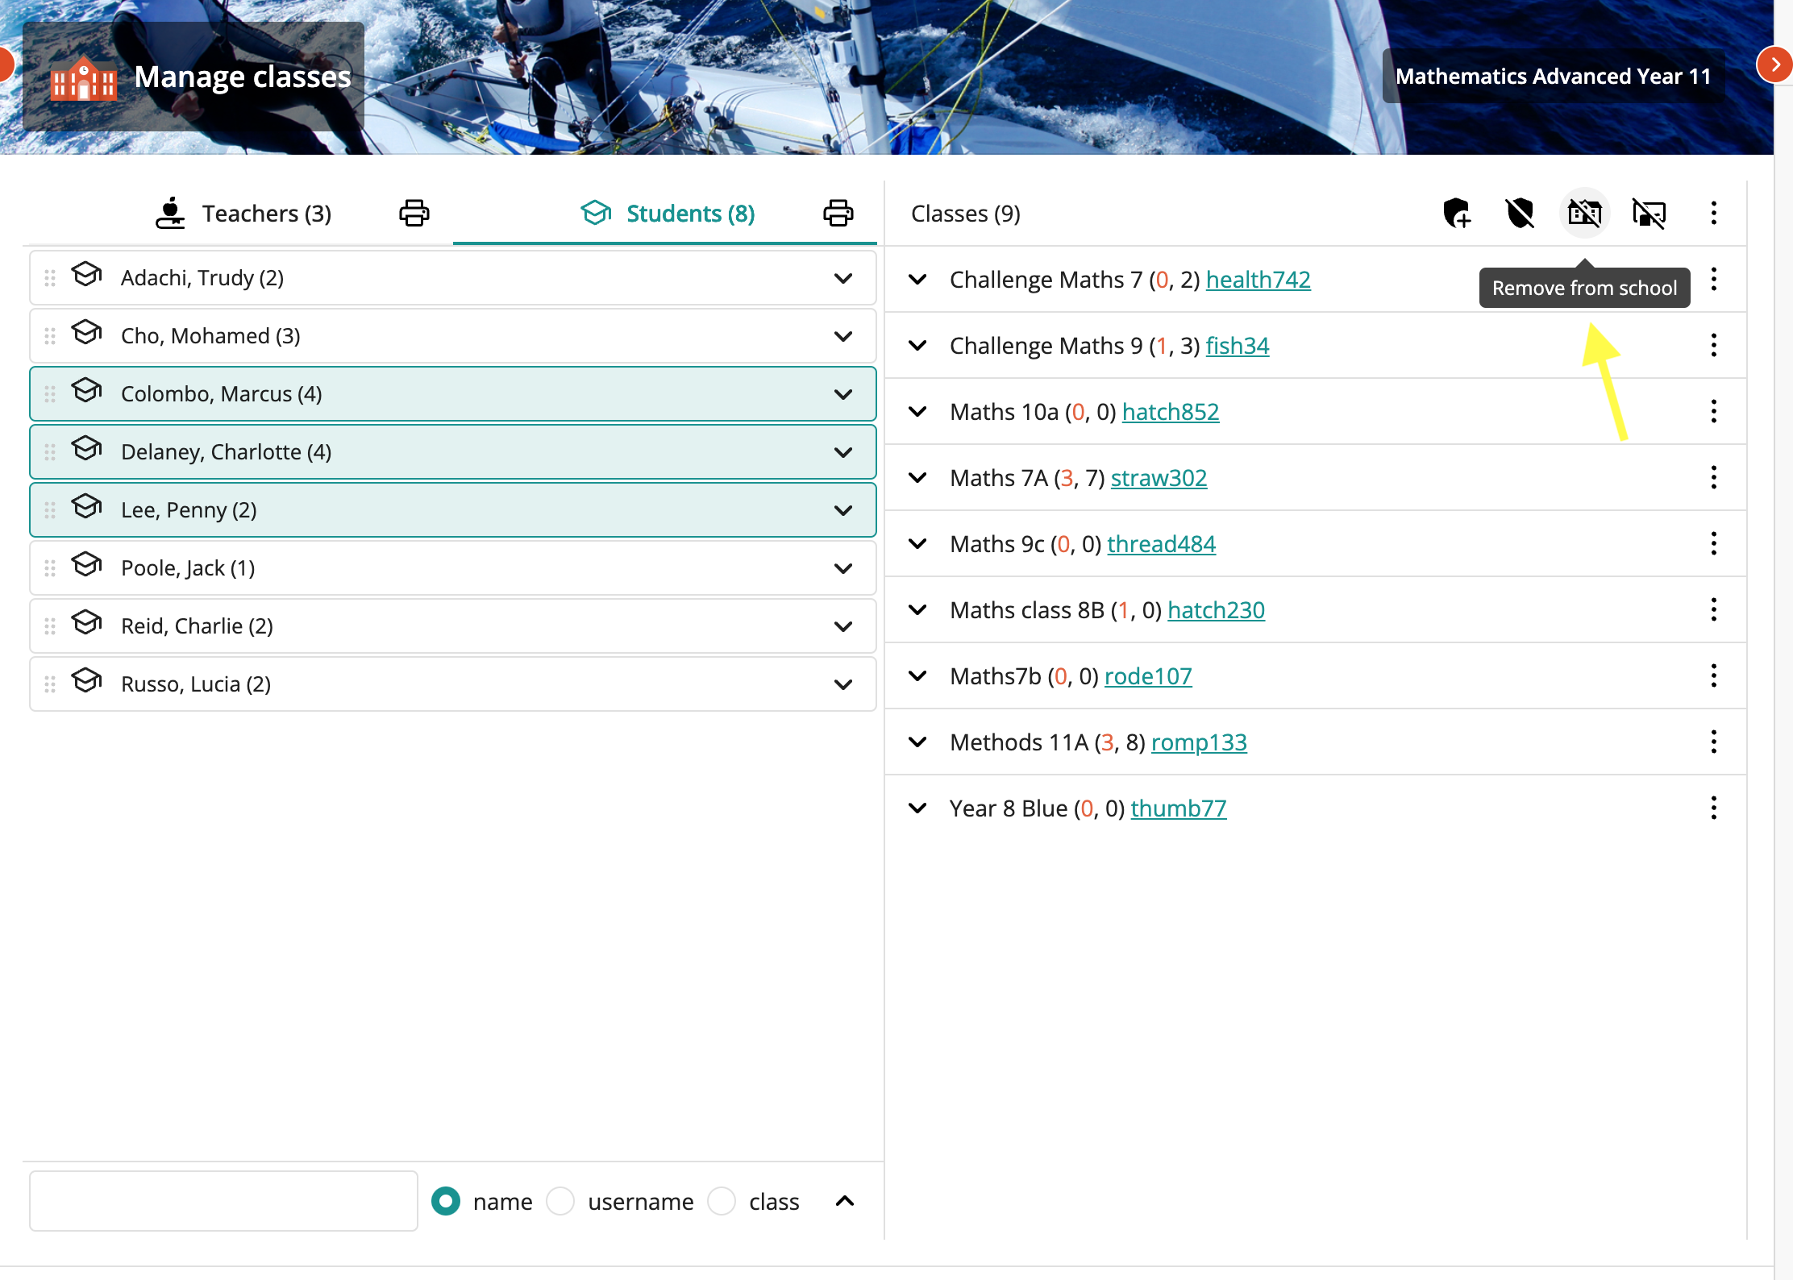This screenshot has height=1280, width=1793.
Task: Open more options for Maths class 8B
Action: pyautogui.click(x=1714, y=610)
